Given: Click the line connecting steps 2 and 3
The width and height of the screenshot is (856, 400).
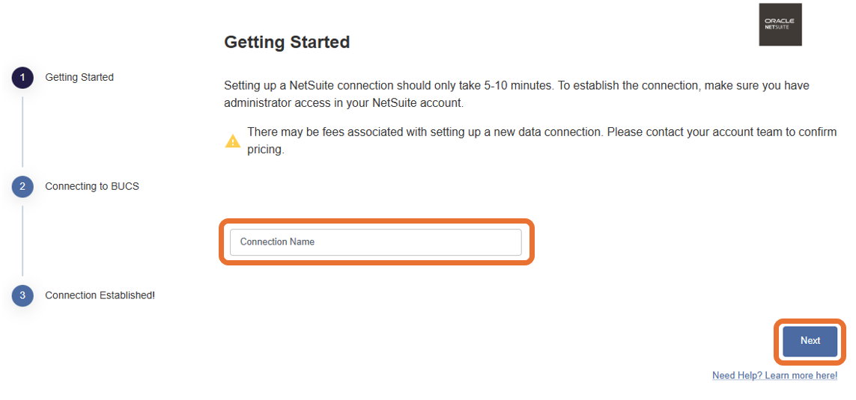Looking at the screenshot, I should click(22, 241).
